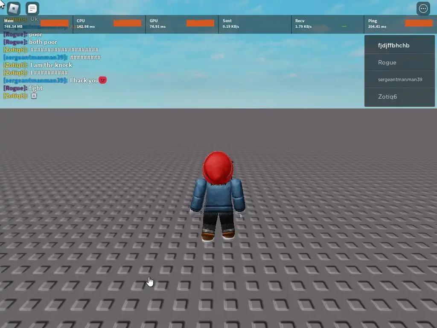Click the orange Ping graph bar
The width and height of the screenshot is (437, 328).
pyautogui.click(x=419, y=23)
